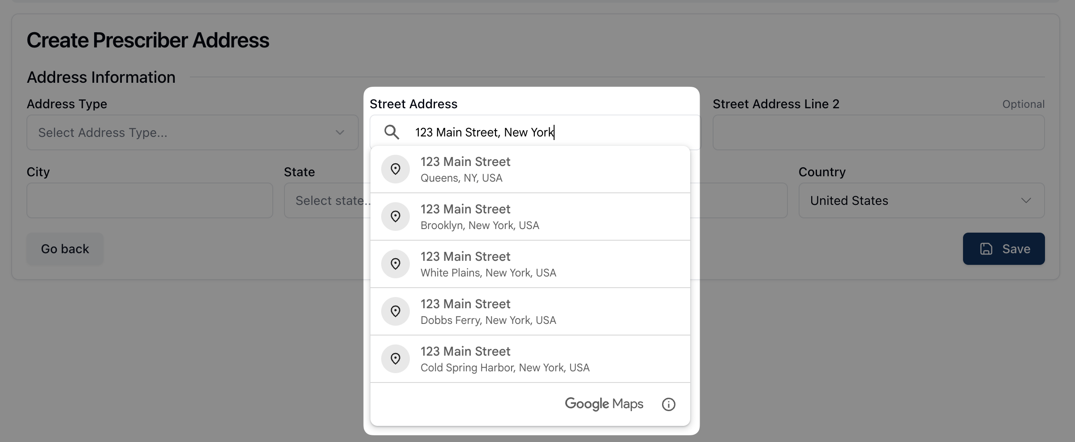Open the State select dropdown
The image size is (1075, 442).
point(327,200)
